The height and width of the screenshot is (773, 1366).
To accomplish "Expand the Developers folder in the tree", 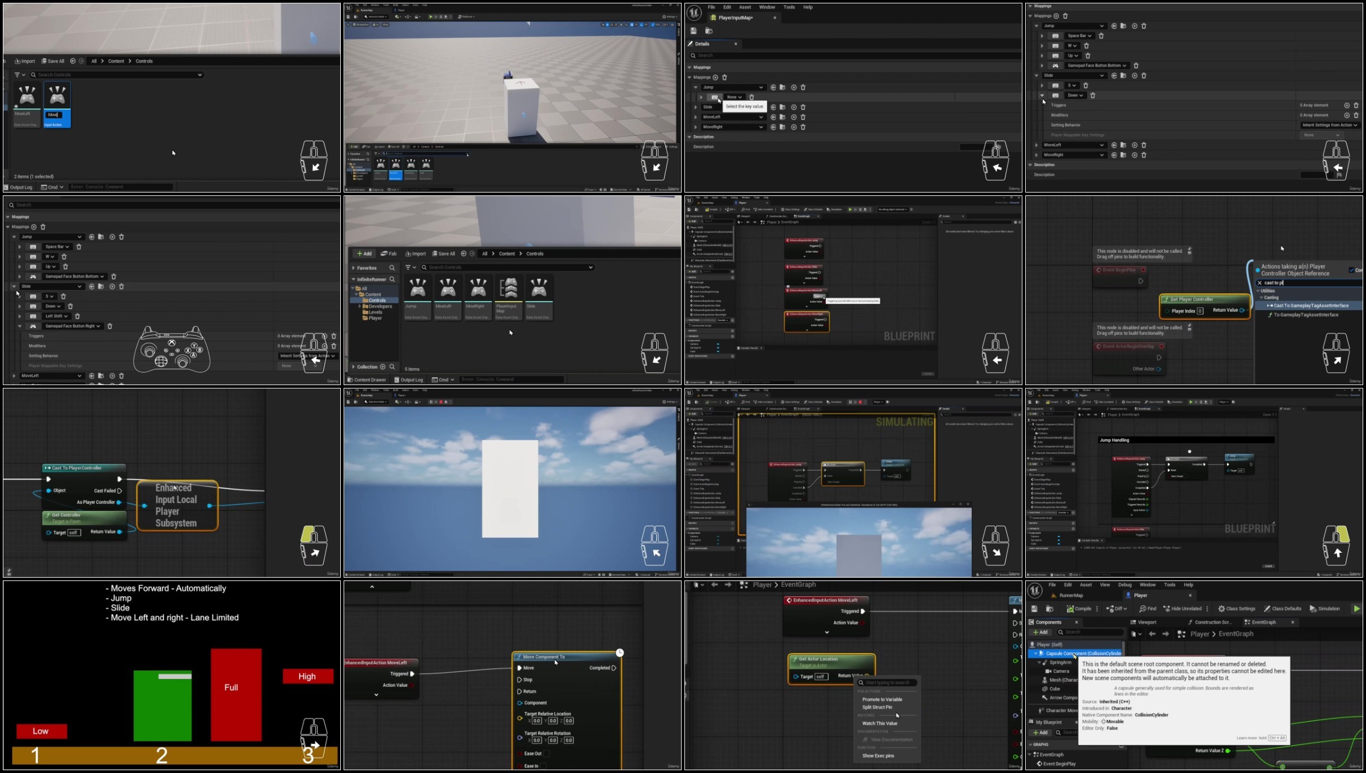I will 360,307.
